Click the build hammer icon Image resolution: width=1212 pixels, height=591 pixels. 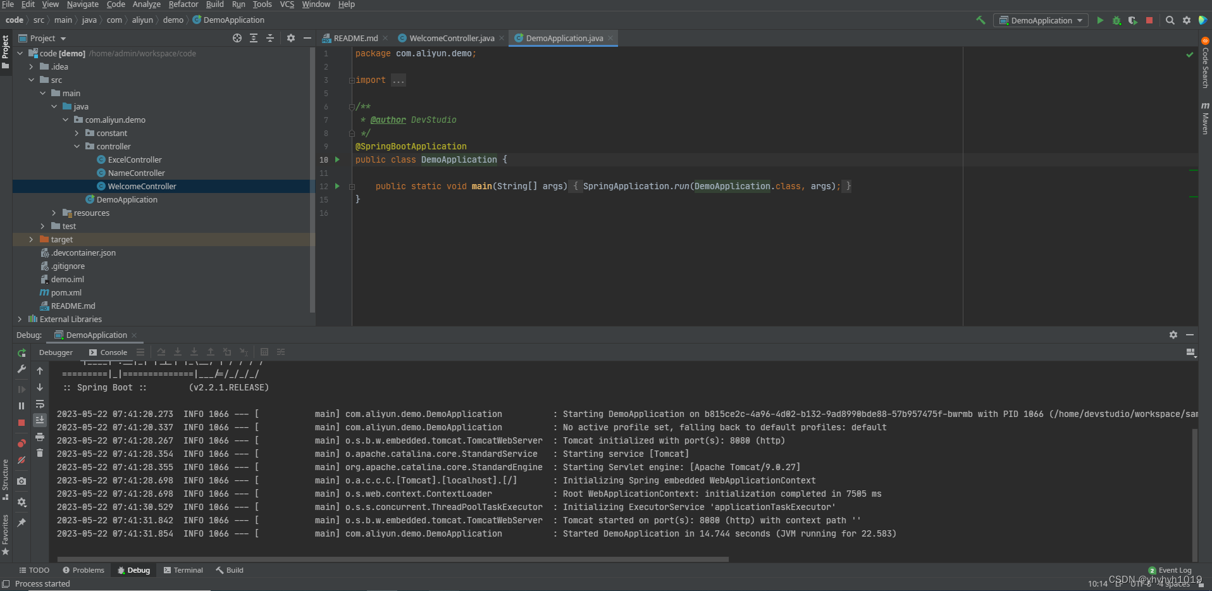click(x=980, y=20)
